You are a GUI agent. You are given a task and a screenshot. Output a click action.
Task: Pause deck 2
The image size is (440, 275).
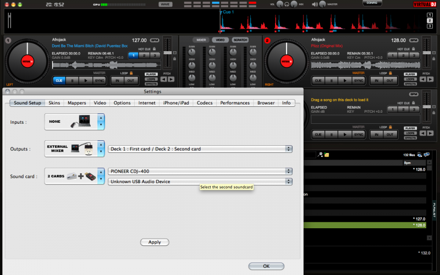coord(332,80)
